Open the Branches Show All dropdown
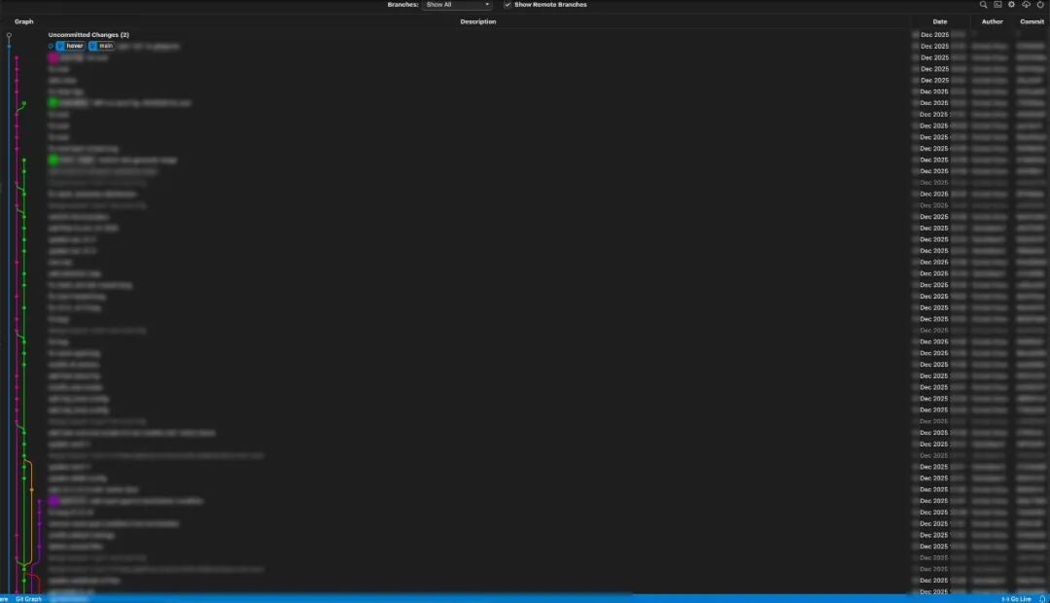The height and width of the screenshot is (603, 1050). [x=457, y=5]
